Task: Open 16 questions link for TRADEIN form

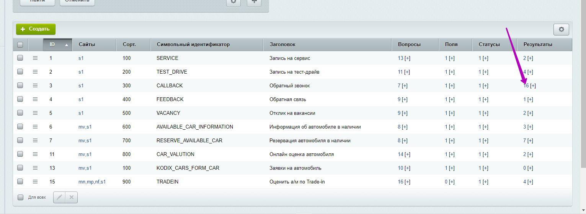Action: pyautogui.click(x=400, y=182)
